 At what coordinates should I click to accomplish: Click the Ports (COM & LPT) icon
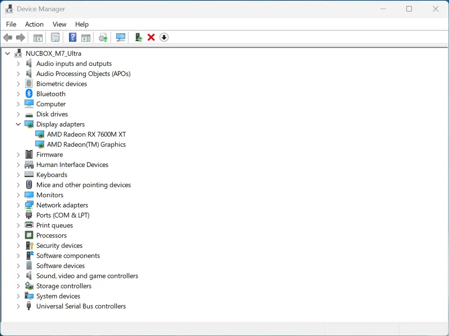[x=28, y=215]
